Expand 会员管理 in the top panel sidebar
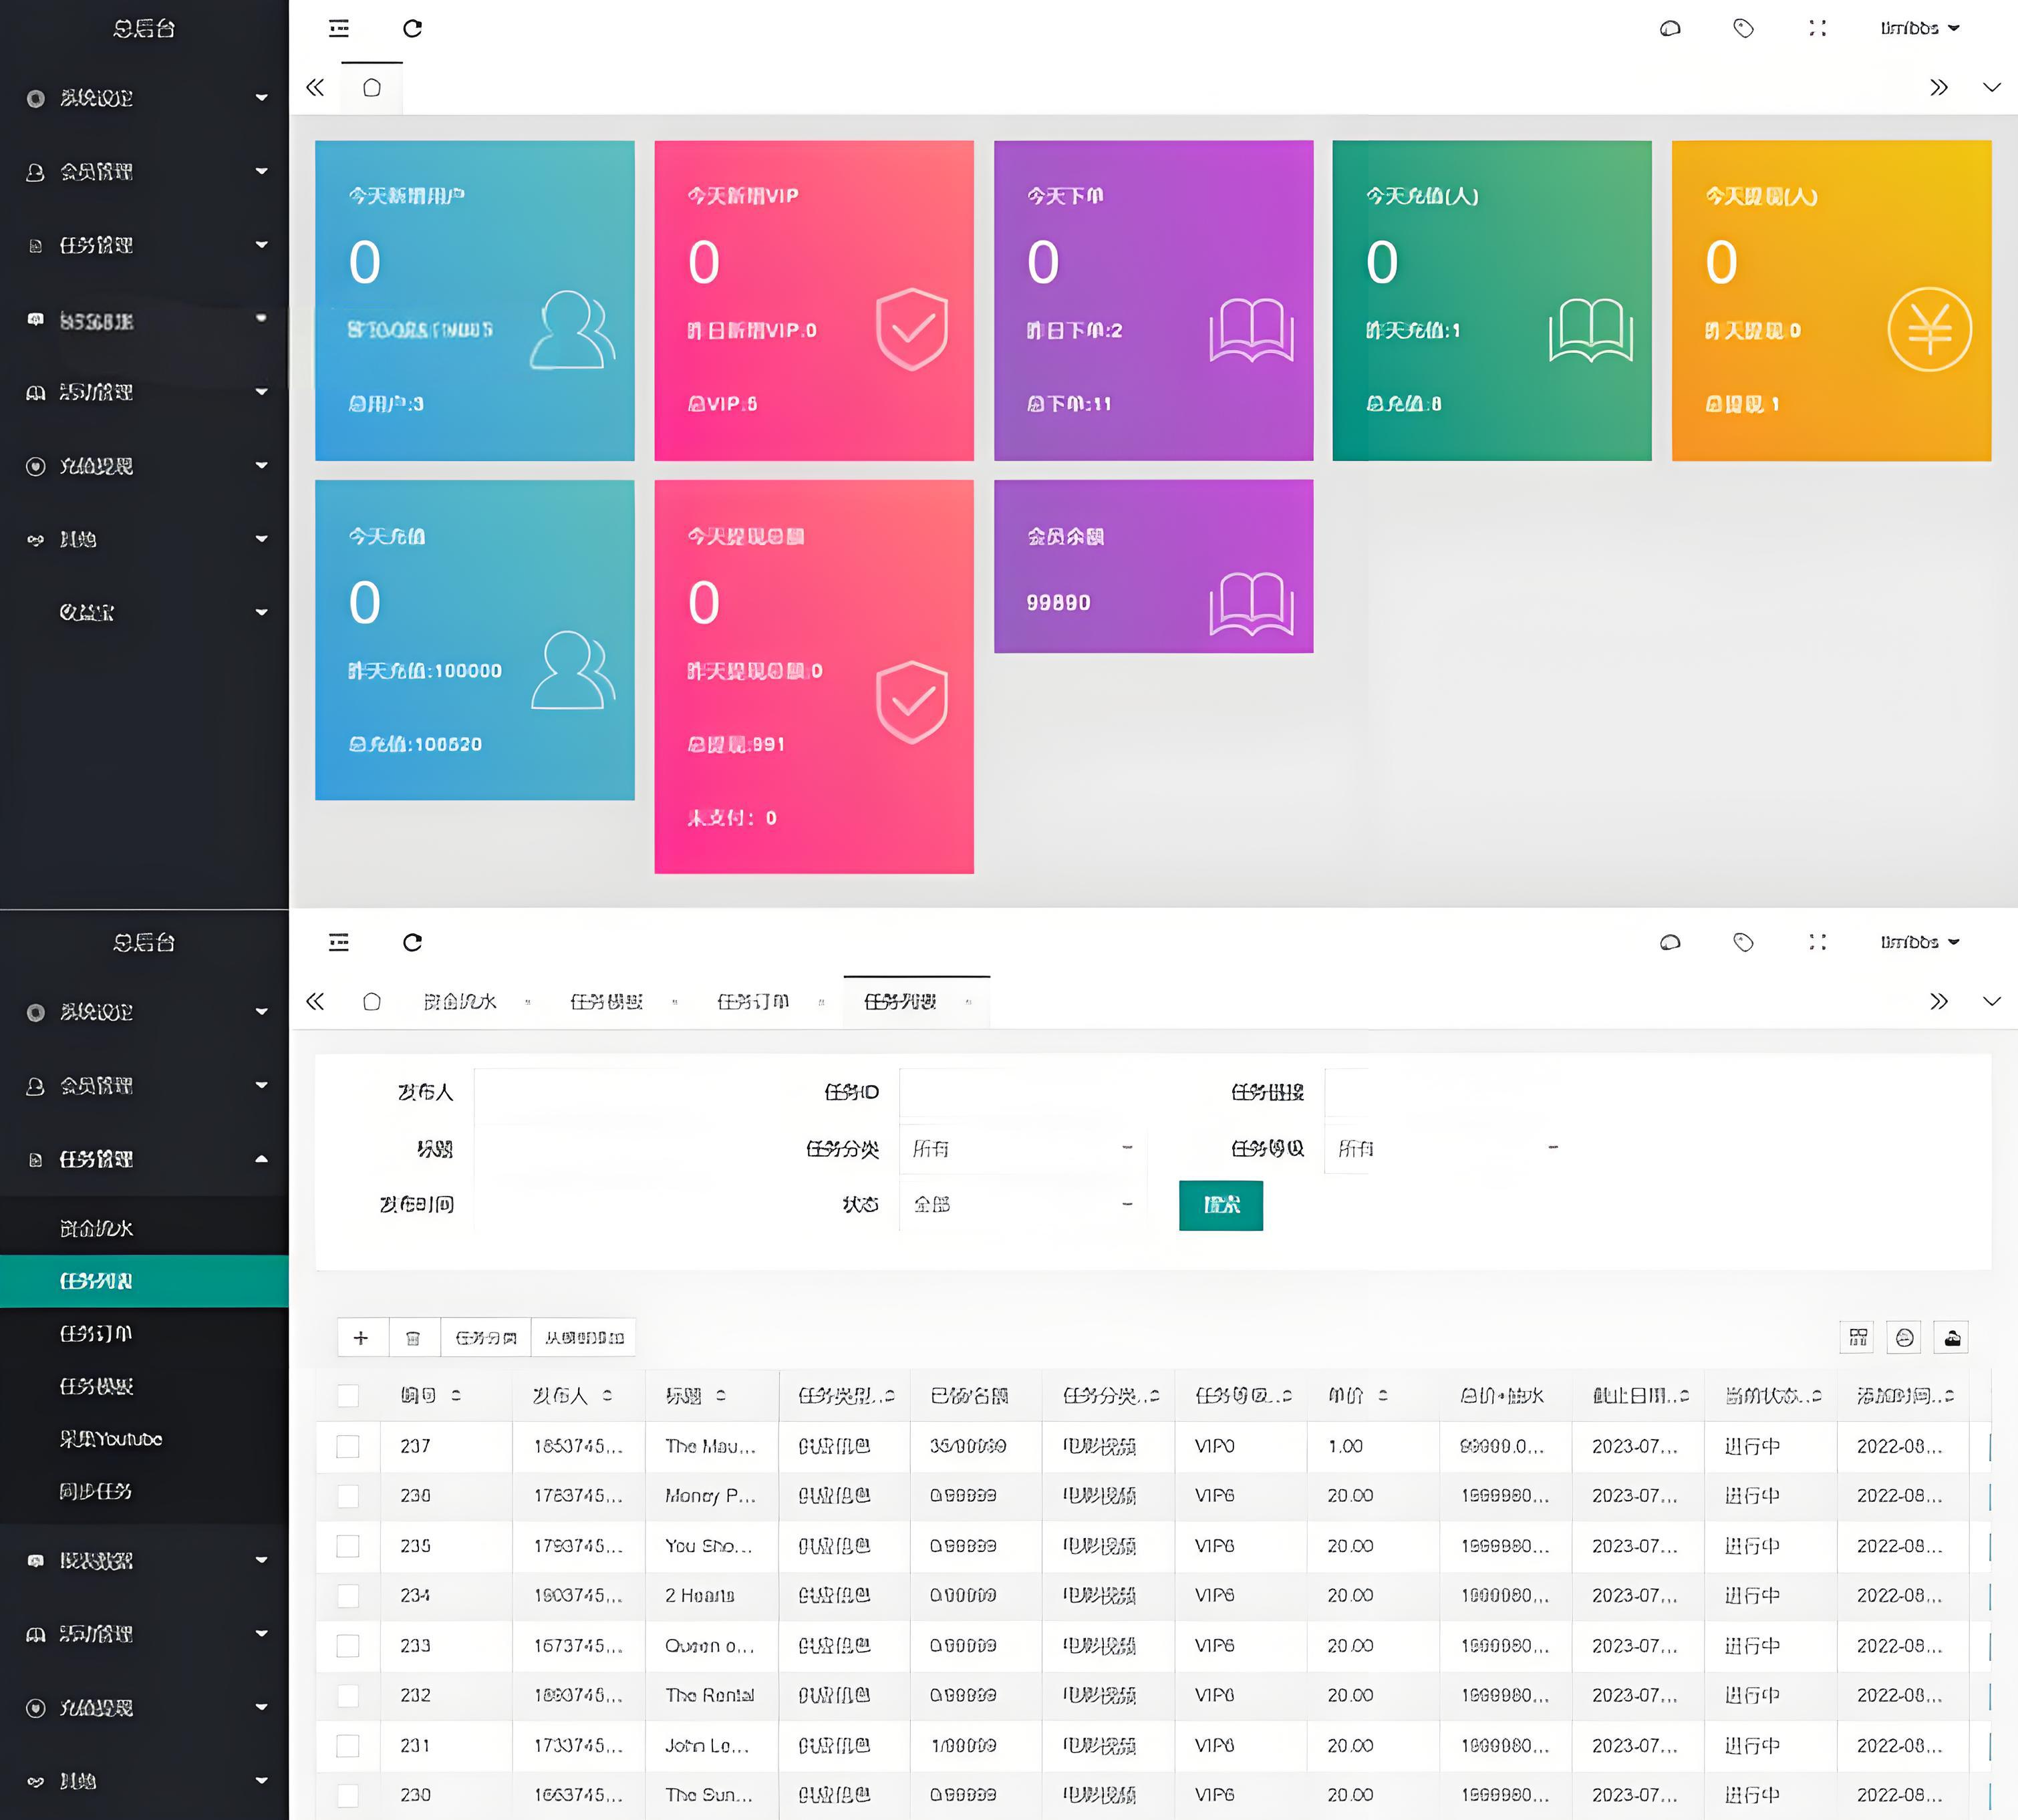Screen dimensions: 2018x1820 [x=145, y=172]
